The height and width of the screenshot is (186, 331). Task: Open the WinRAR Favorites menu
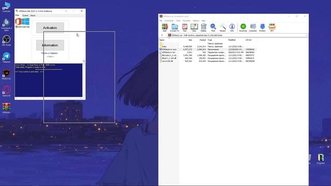coord(186,21)
